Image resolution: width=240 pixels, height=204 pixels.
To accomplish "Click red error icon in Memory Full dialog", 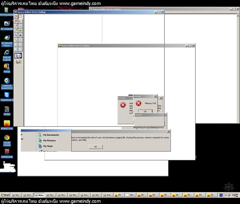I will pyautogui.click(x=139, y=103).
